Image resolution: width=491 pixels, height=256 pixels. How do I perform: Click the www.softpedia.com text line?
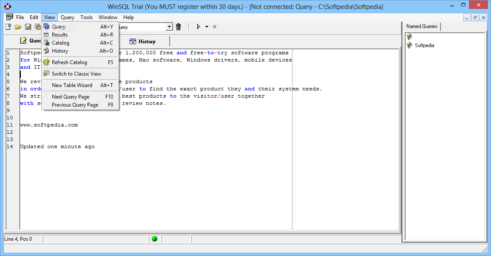pos(49,125)
